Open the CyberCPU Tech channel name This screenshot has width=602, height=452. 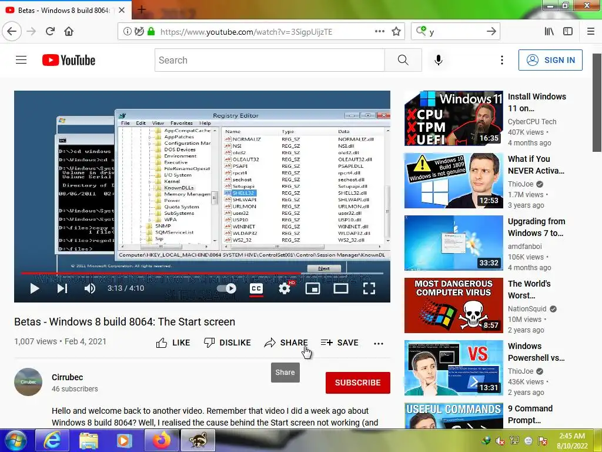pyautogui.click(x=531, y=121)
